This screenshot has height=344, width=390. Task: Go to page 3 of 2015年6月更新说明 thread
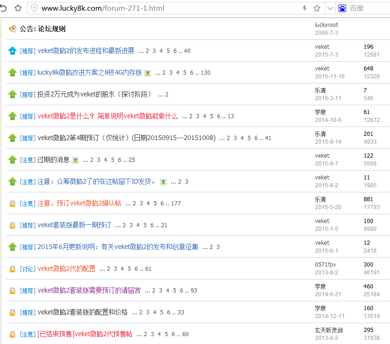(x=218, y=247)
